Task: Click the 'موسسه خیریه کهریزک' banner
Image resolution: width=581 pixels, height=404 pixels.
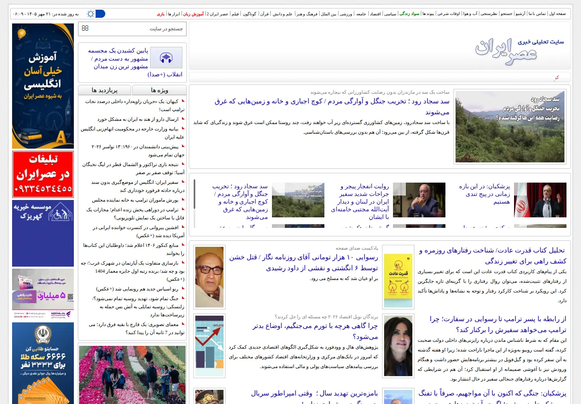Action: 43,233
